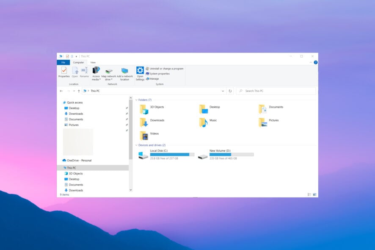375x250 pixels.
Task: Collapse the Devices and drives (2) group
Action: [136, 145]
